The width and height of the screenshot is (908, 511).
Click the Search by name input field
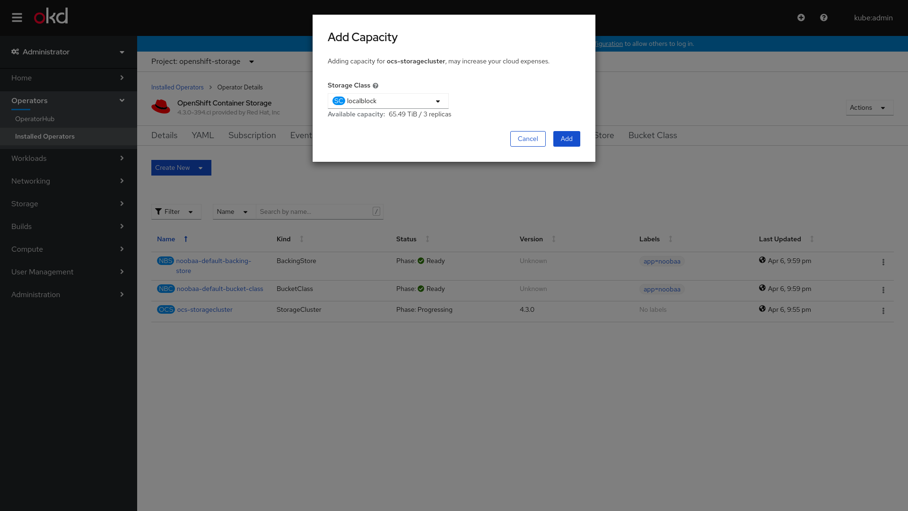point(314,211)
